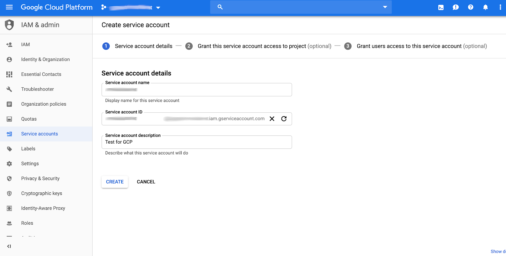Open Service accounts in sidebar
This screenshot has width=506, height=256.
[x=40, y=134]
